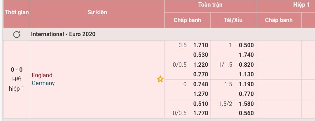Select the 1.580 odds for 1.5/2 line
This screenshot has width=315, height=121.
tap(246, 104)
